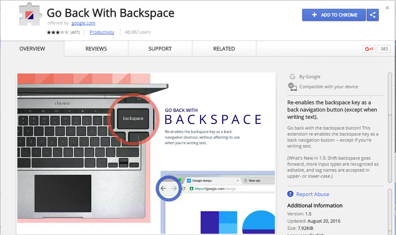Click the Report Abuse exclamation icon
396x235 pixels.
[x=290, y=194]
